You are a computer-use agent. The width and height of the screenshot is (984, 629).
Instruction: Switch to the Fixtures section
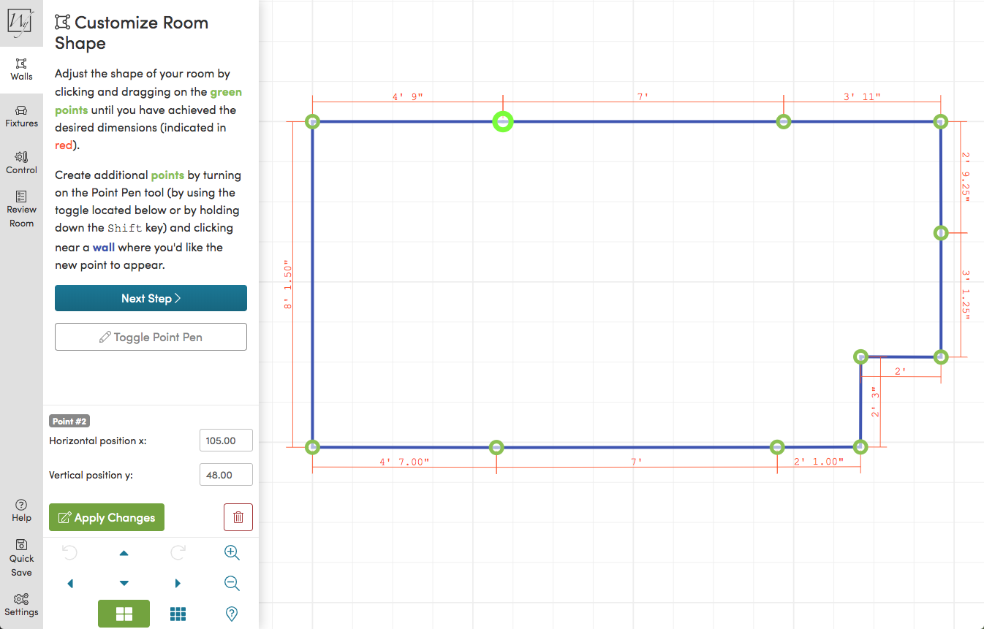coord(21,116)
